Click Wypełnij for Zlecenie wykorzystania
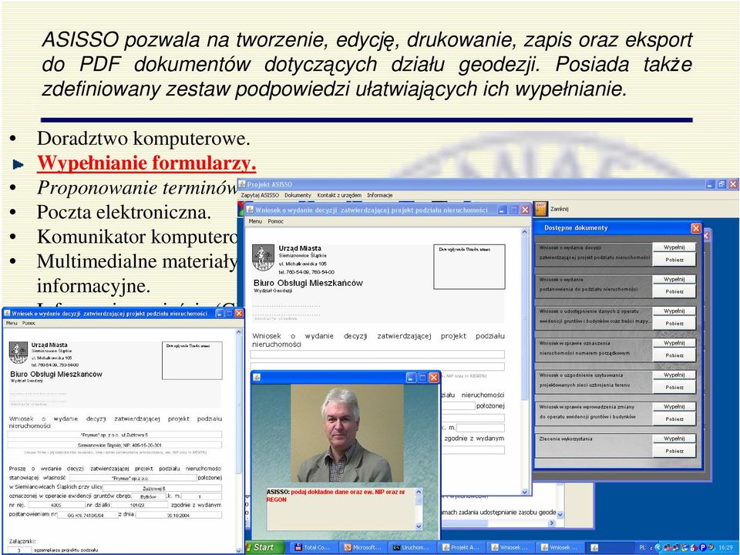Viewport: 740px width, 555px height. tap(674, 439)
